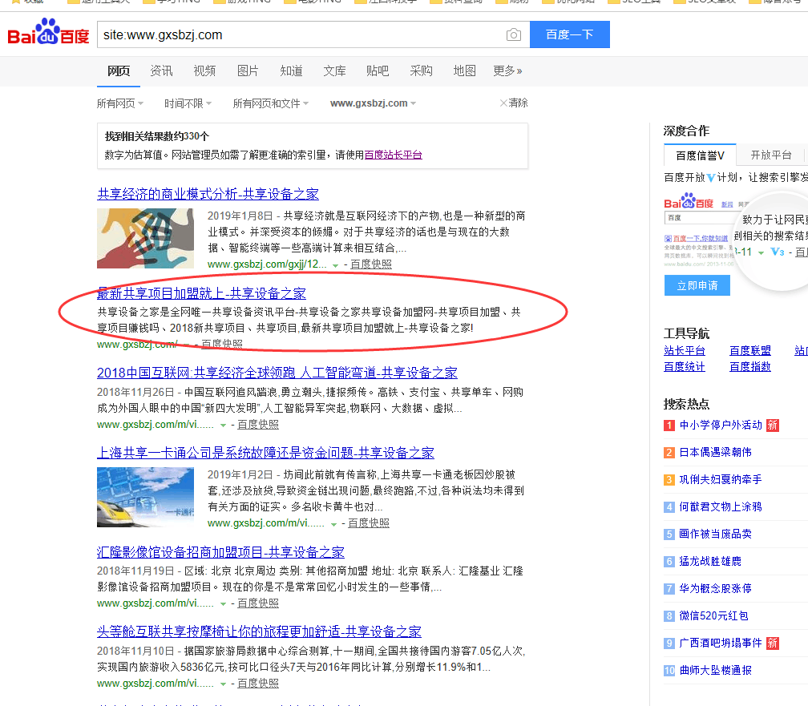Open the 贴吧 tab
The height and width of the screenshot is (706, 808).
pyautogui.click(x=378, y=71)
